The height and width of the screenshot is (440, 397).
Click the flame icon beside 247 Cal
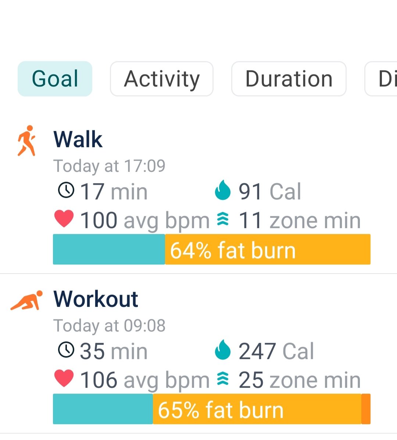(x=222, y=350)
